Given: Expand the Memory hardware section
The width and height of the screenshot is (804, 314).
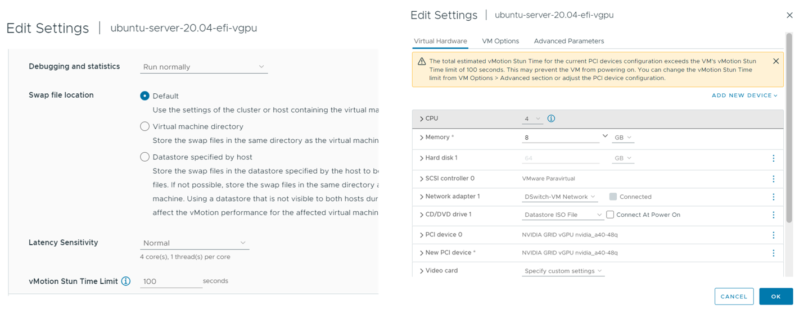Looking at the screenshot, I should point(421,137).
